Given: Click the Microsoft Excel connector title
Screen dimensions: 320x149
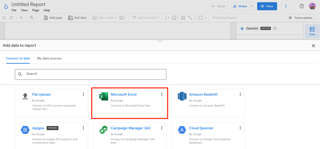Looking at the screenshot, I should click(124, 95).
